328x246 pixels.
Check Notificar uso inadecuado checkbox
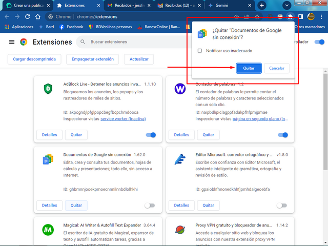200,51
